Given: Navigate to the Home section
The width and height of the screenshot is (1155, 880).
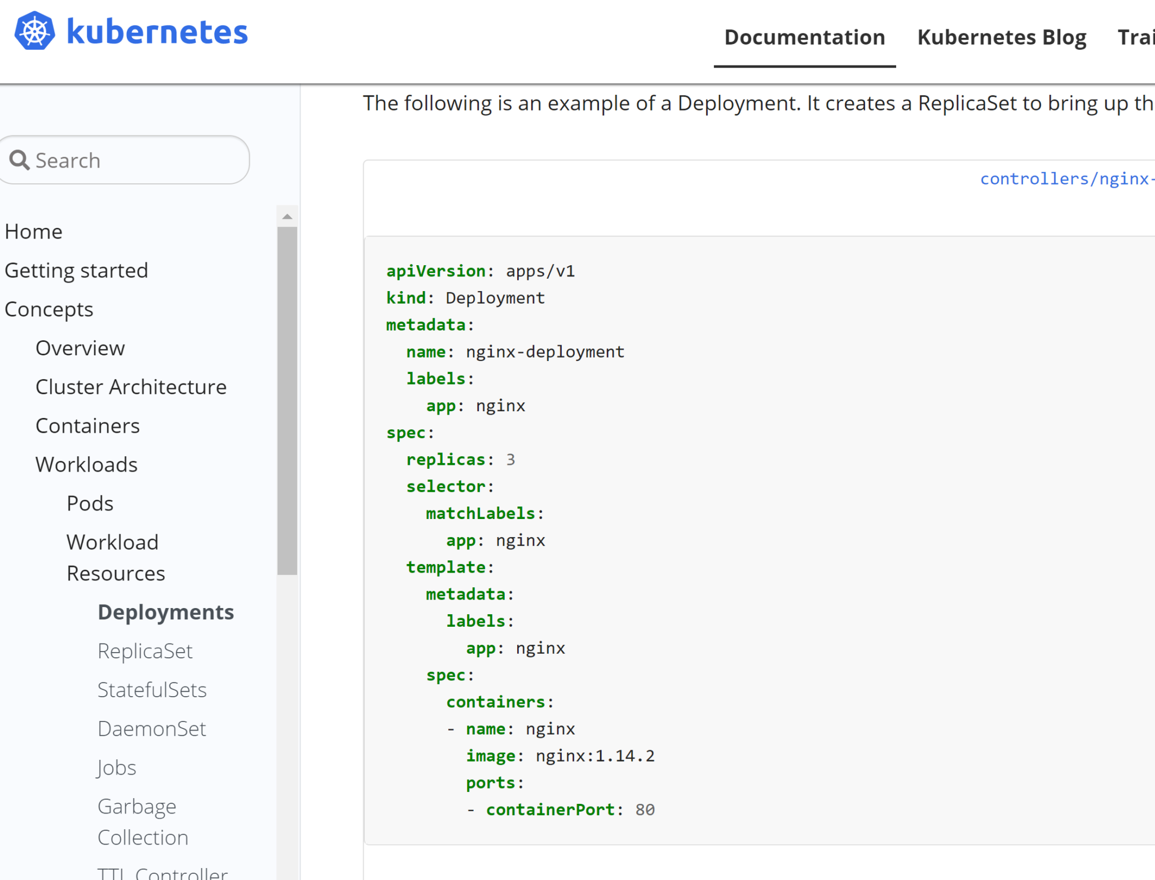Looking at the screenshot, I should tap(33, 231).
